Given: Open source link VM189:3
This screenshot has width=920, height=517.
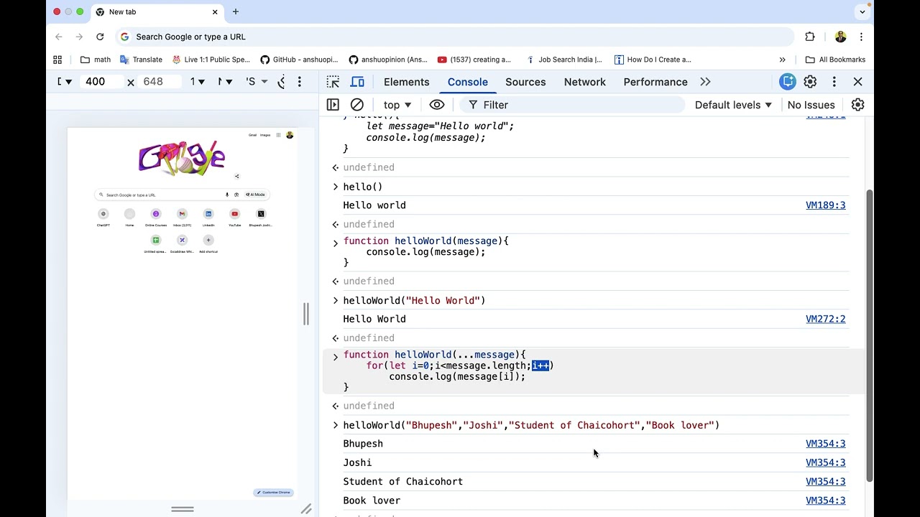Looking at the screenshot, I should 825,205.
